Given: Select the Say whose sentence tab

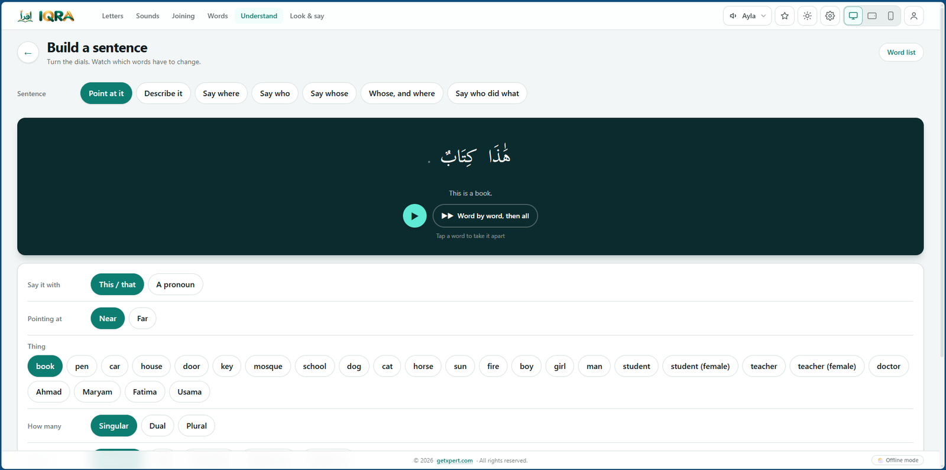Looking at the screenshot, I should point(329,93).
